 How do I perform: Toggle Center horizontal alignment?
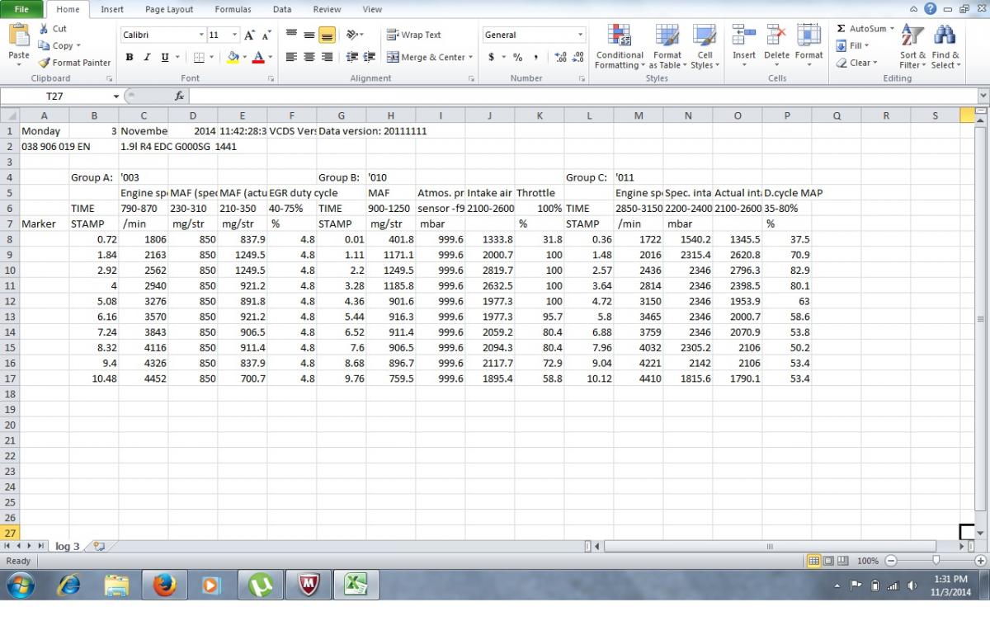[x=309, y=57]
